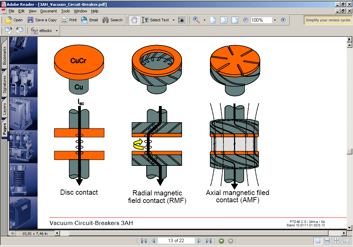This screenshot has height=247, width=353.
Task: Click the Open folder icon
Action: (x=9, y=20)
